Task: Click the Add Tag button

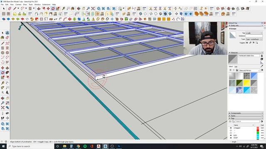Action: click(x=230, y=121)
